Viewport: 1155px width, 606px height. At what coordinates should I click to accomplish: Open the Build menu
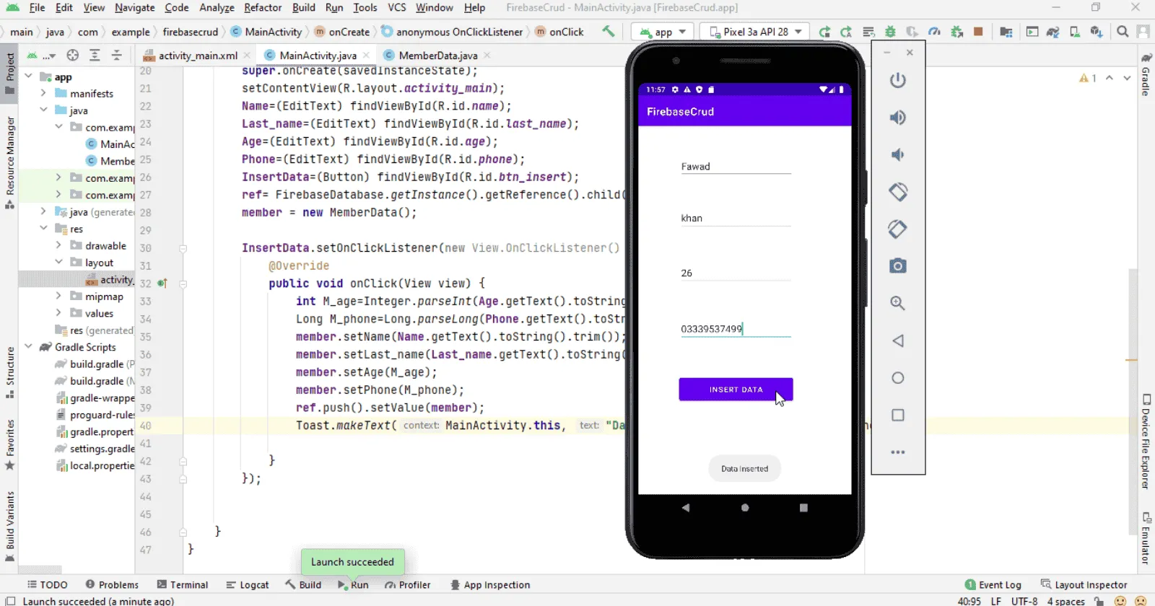click(x=303, y=7)
